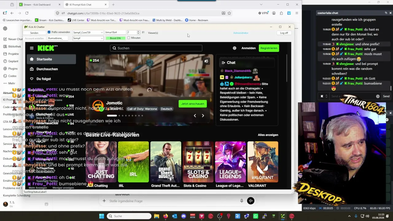Screen dimensions: 393x221
Task: Click the KICK logo
Action: pos(48,48)
